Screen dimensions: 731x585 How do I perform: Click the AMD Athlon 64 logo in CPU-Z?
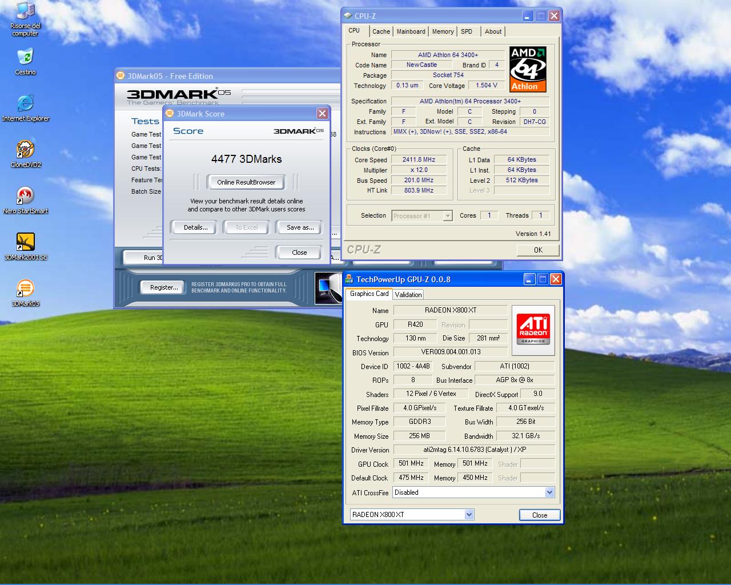pos(528,69)
